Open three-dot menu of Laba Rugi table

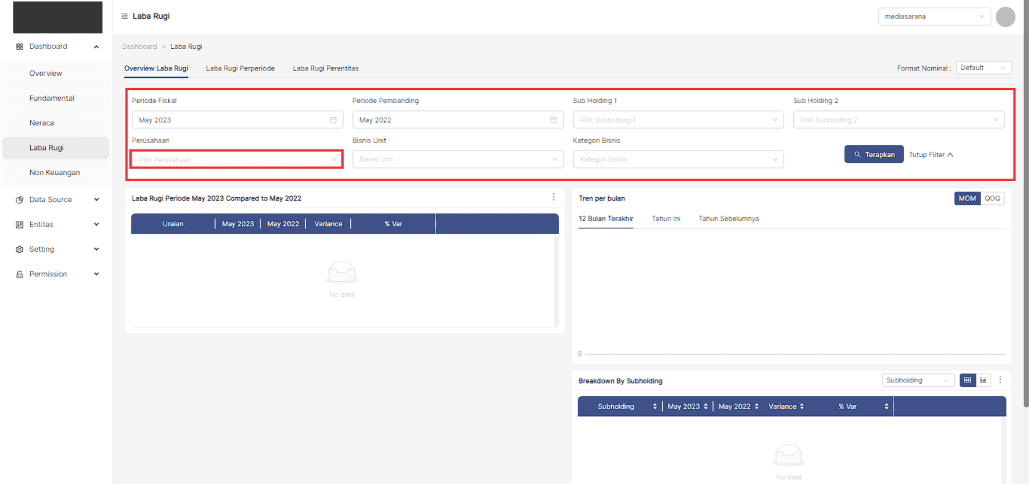pos(554,197)
